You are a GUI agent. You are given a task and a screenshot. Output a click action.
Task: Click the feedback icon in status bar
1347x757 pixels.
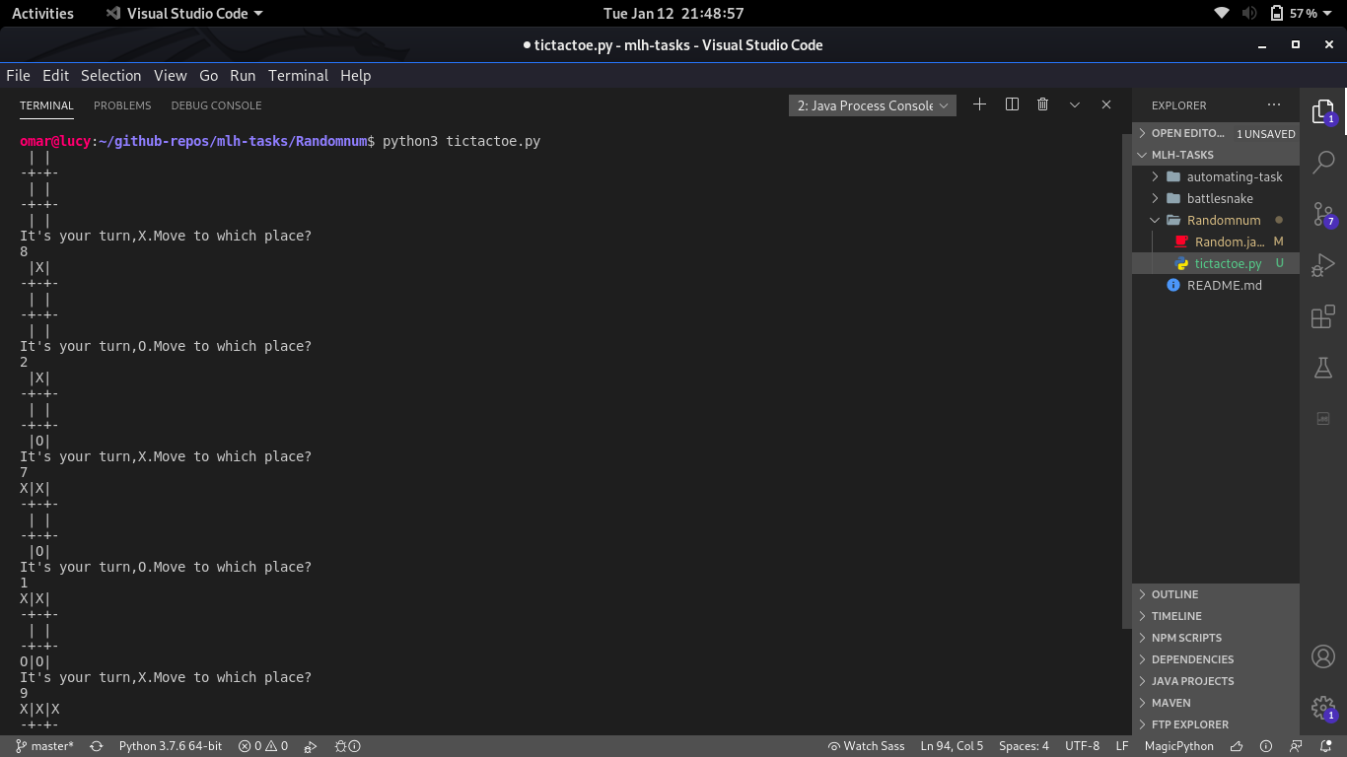pos(1296,746)
